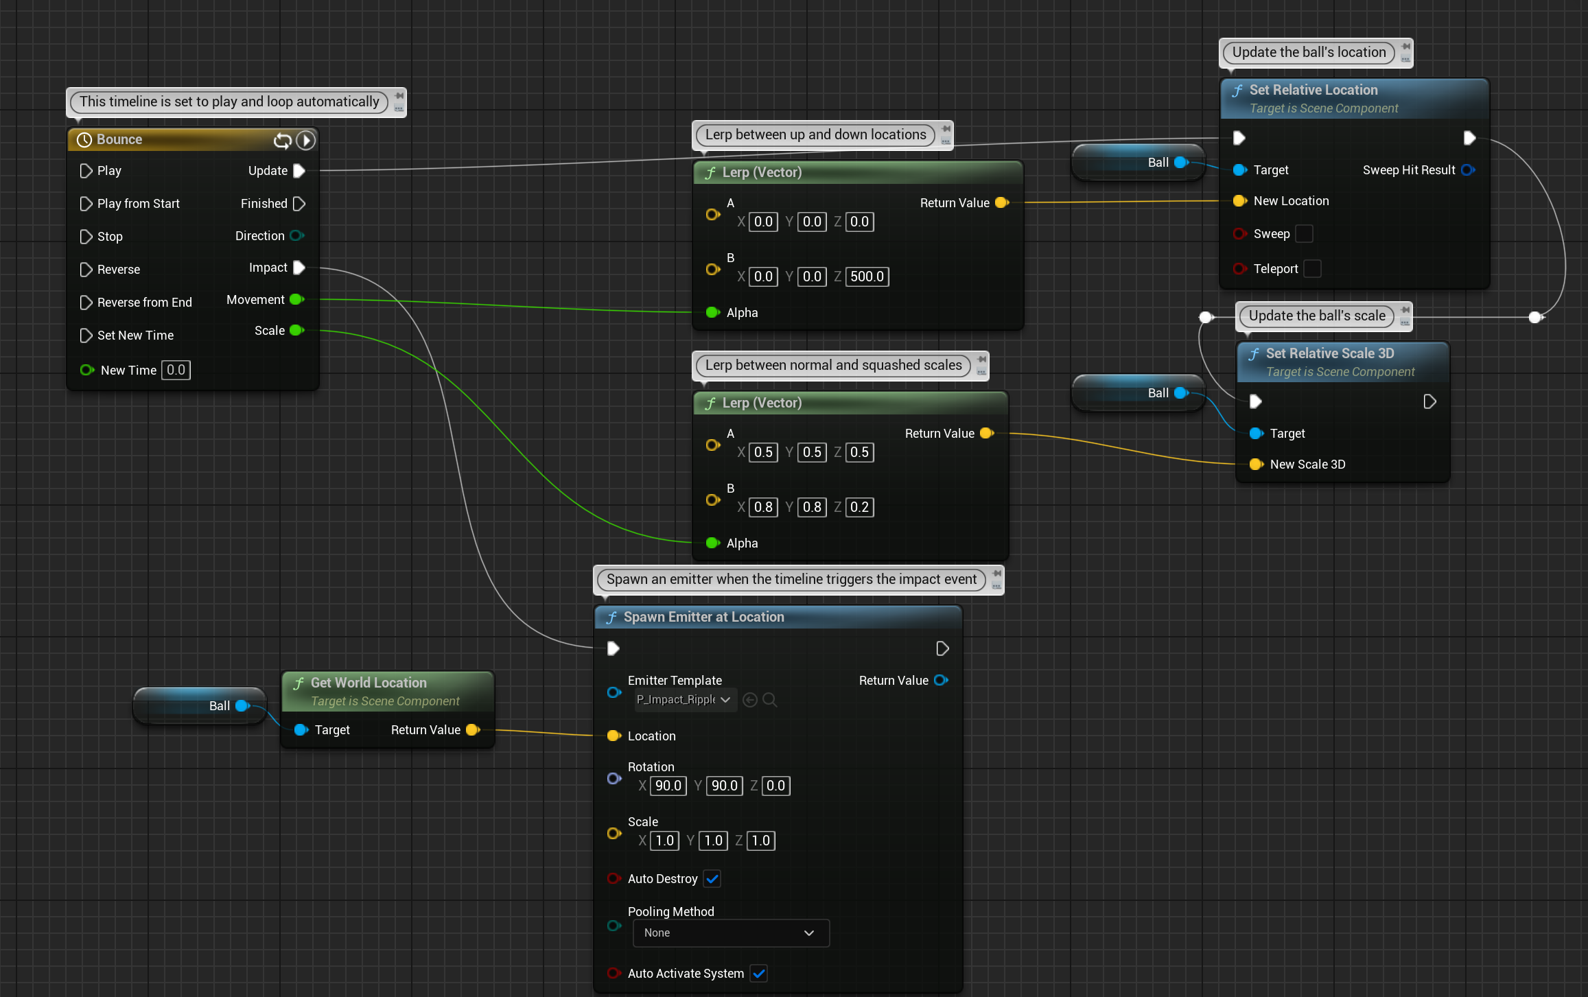
Task: Click the Set Relative Location node title
Action: point(1313,90)
